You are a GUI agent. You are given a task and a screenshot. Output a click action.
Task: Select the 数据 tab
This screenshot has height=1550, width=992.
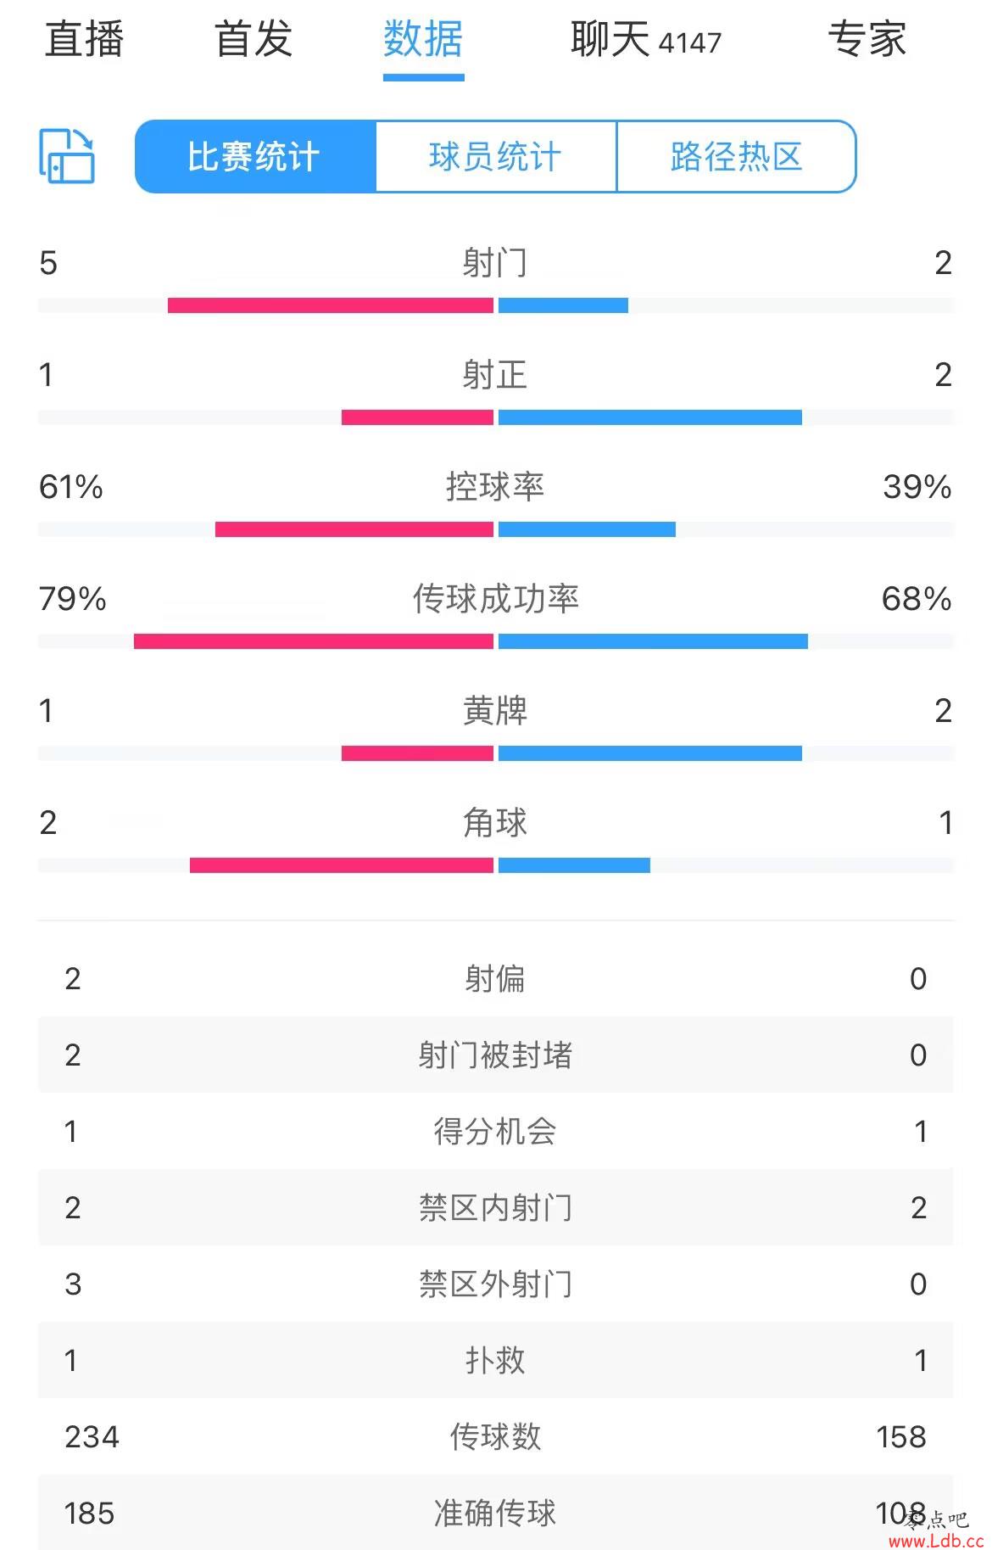[x=423, y=39]
